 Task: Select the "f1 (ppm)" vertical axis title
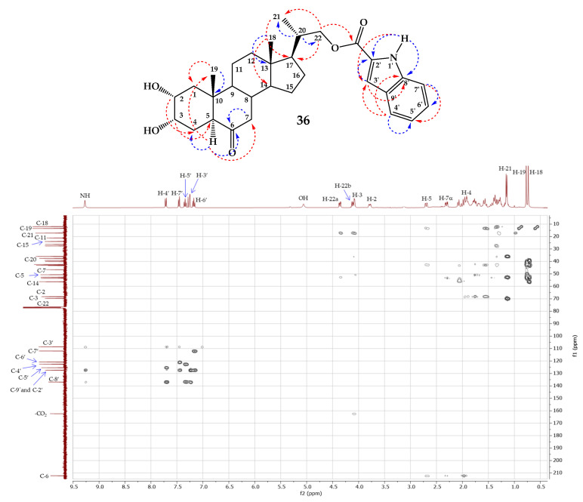point(575,346)
